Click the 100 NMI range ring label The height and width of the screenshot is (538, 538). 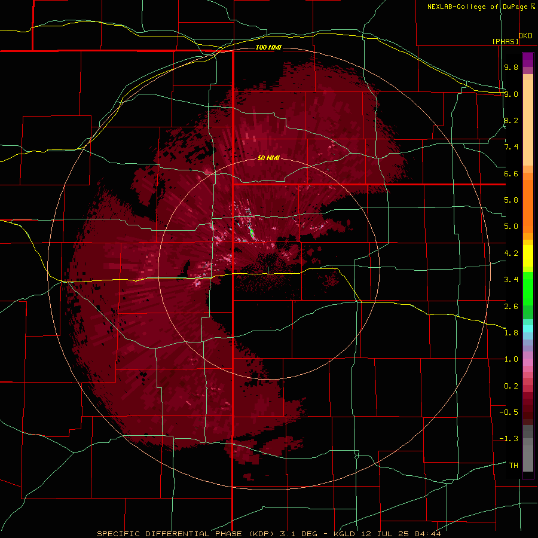[268, 47]
